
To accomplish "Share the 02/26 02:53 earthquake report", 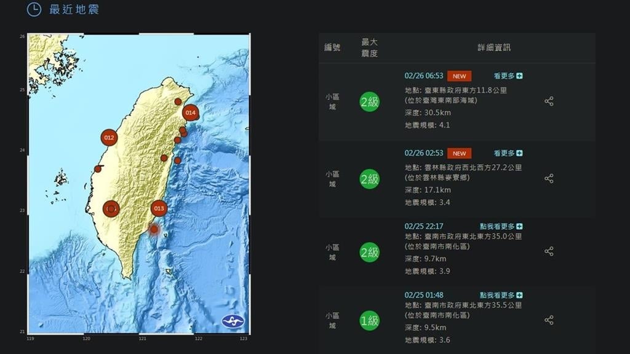I will point(549,178).
